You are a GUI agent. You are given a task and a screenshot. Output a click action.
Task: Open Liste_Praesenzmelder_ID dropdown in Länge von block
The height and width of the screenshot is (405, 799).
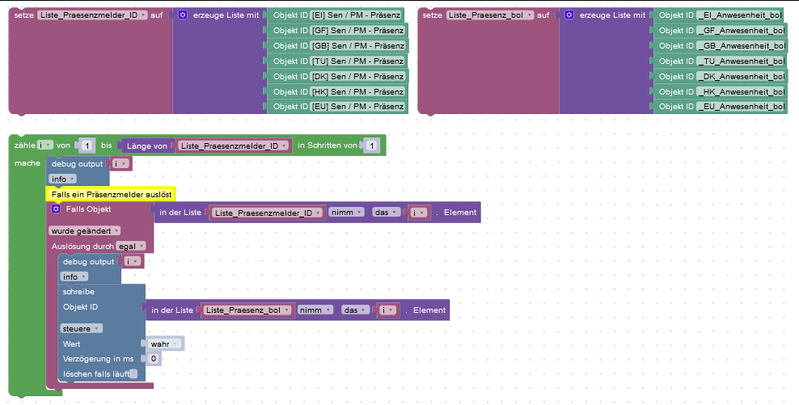pos(234,146)
